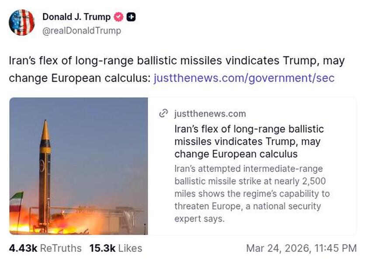The image size is (367, 268).
Task: Click the 'Donald J. Trump' display name
Action: 74,17
